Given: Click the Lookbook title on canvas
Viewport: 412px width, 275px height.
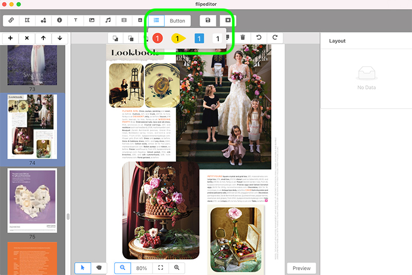Looking at the screenshot, I should pyautogui.click(x=134, y=53).
